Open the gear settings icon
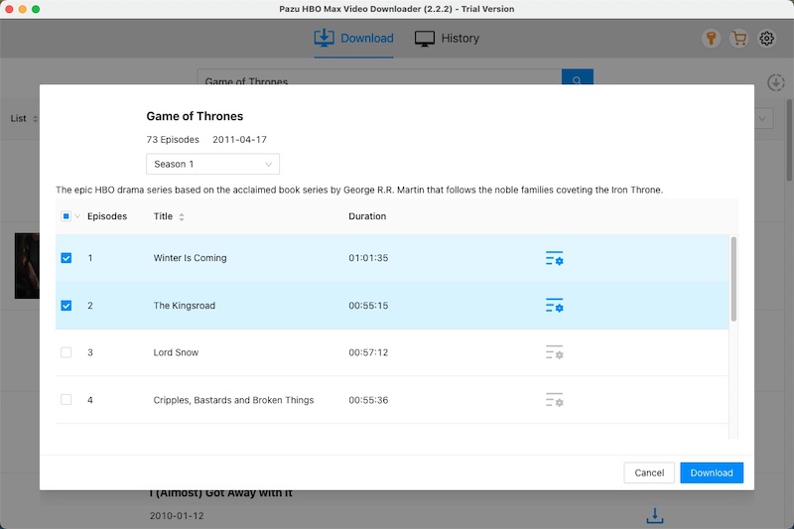The width and height of the screenshot is (794, 529). tap(766, 39)
